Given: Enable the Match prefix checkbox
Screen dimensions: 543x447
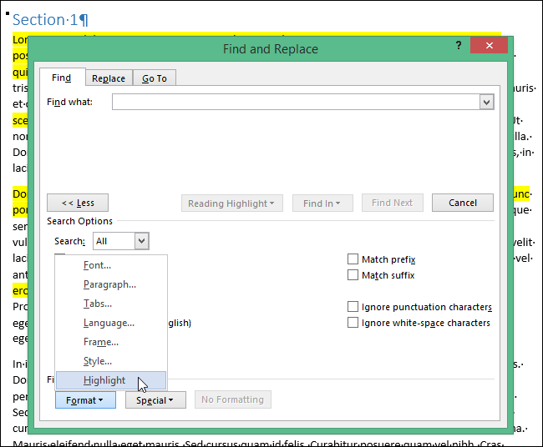Looking at the screenshot, I should tap(353, 259).
